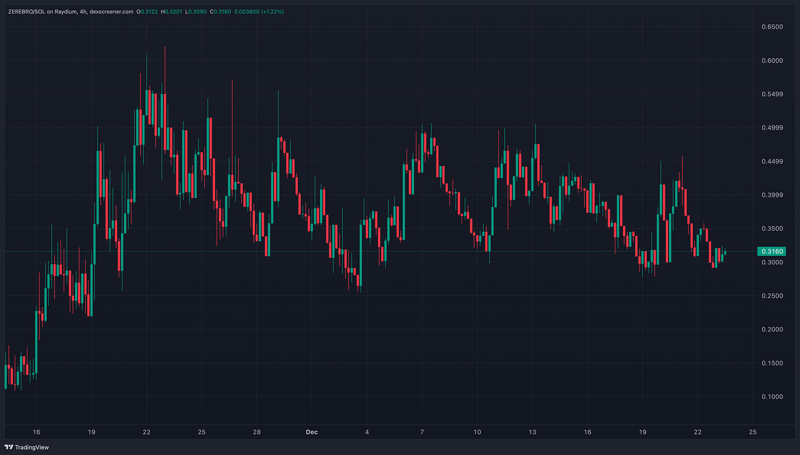Click the 7 date label on time axis
This screenshot has width=800, height=455.
point(422,432)
